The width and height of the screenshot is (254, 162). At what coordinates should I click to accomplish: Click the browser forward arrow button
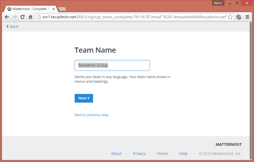15,17
